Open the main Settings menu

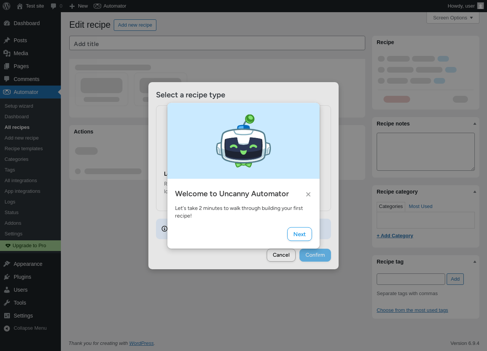click(x=30, y=316)
